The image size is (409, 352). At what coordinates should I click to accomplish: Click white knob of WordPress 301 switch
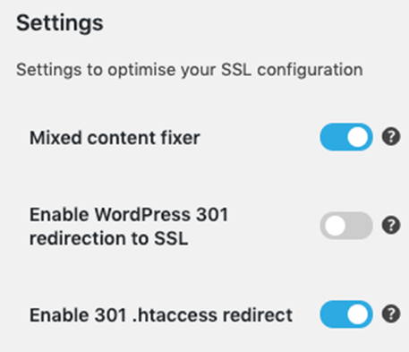(x=335, y=226)
